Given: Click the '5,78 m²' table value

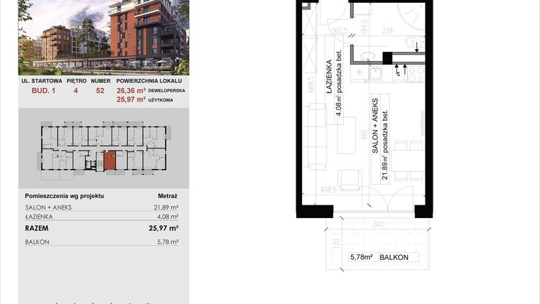Looking at the screenshot, I should (168, 241).
